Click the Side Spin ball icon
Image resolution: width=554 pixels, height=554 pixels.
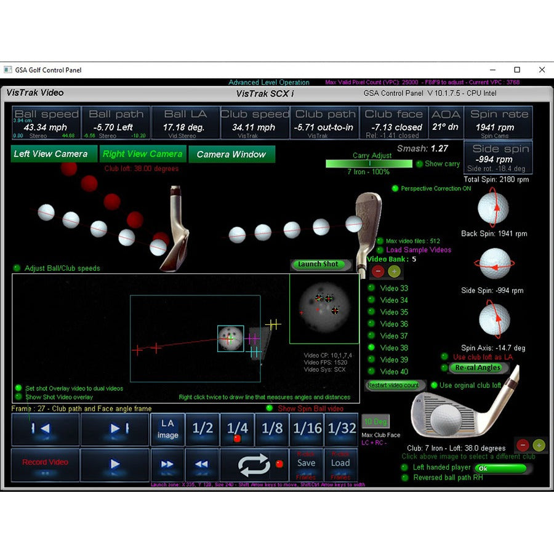pyautogui.click(x=495, y=264)
